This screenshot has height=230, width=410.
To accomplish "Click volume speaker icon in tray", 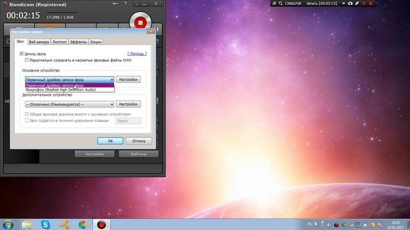I will pyautogui.click(x=329, y=225).
